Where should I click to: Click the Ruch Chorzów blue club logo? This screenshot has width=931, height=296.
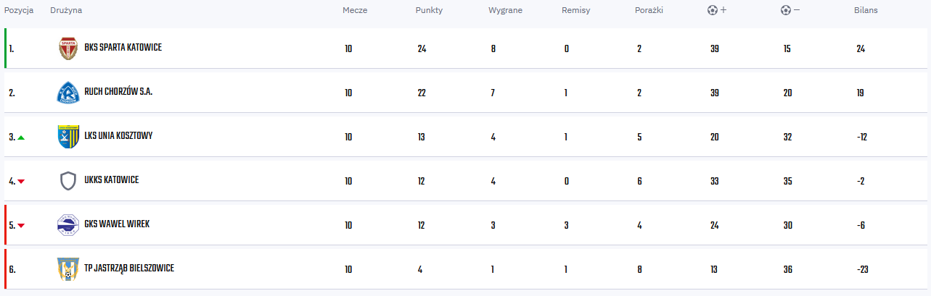coord(67,93)
